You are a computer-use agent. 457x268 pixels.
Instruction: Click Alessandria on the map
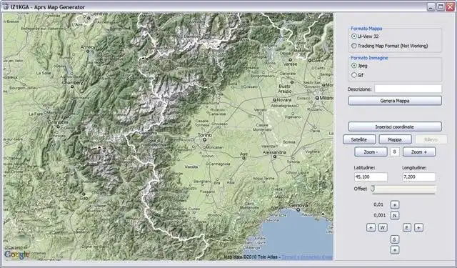tap(274, 152)
